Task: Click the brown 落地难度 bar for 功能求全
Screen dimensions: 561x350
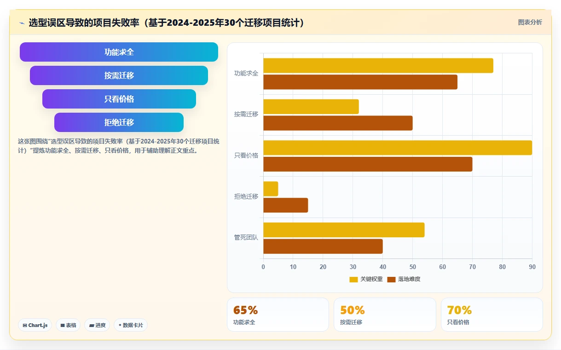Action: click(x=360, y=82)
